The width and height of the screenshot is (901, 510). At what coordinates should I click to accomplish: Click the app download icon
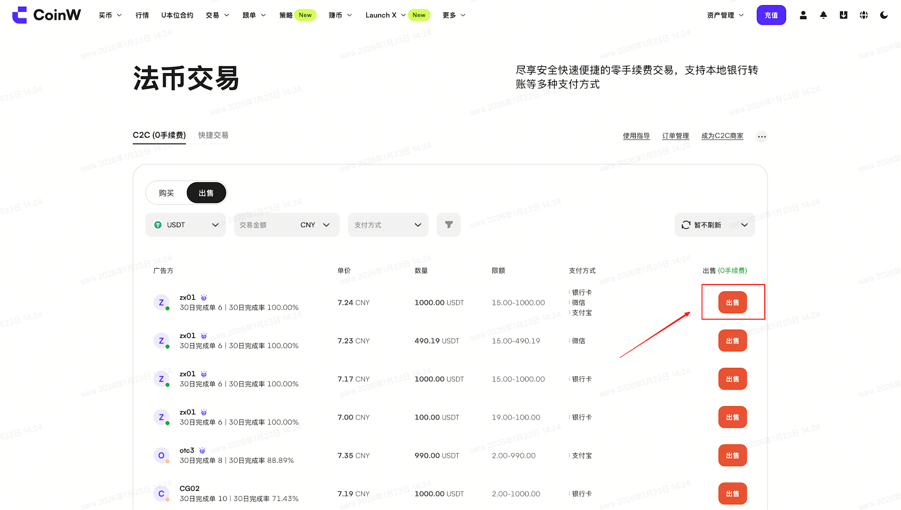point(844,15)
